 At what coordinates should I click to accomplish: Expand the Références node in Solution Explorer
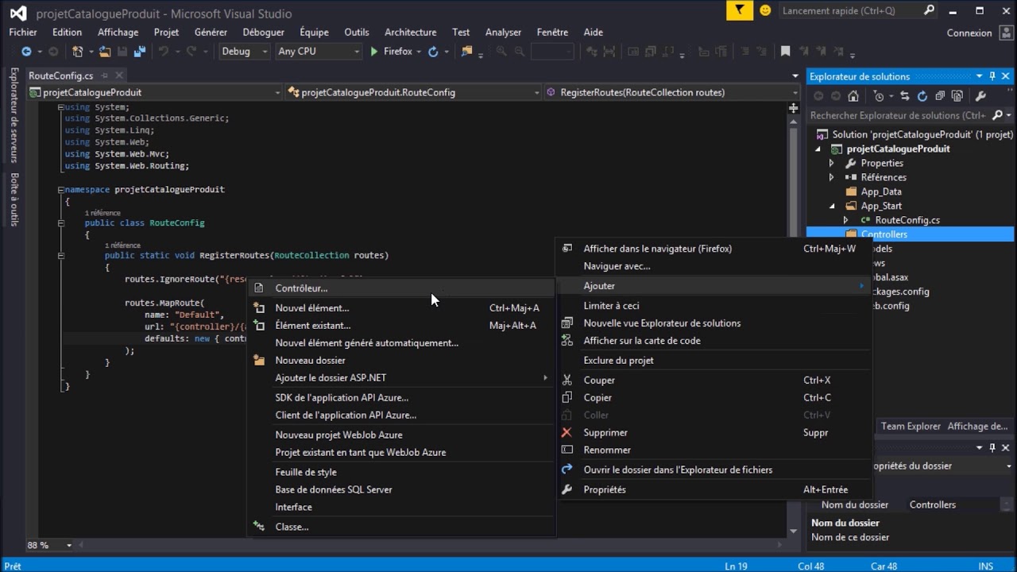pos(832,177)
